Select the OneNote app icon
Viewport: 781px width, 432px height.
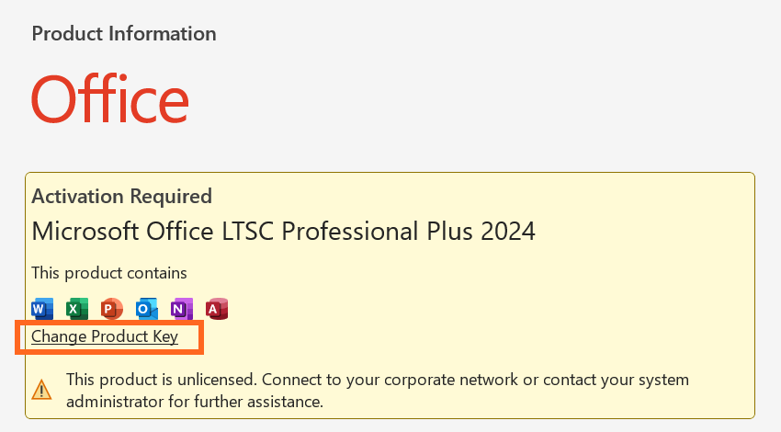point(181,309)
